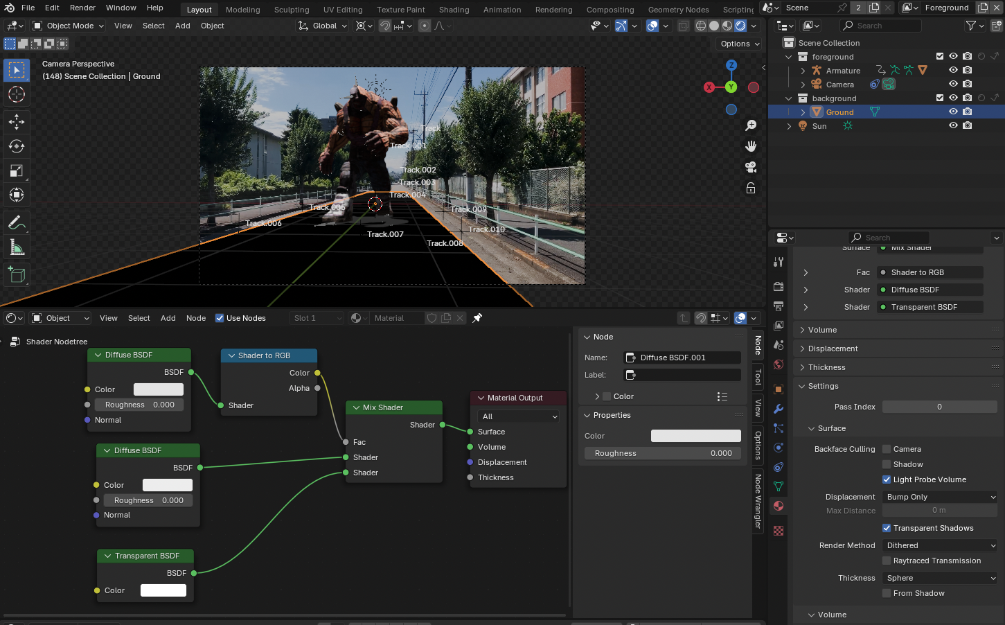Open the Object Mode dropdown

(x=69, y=26)
